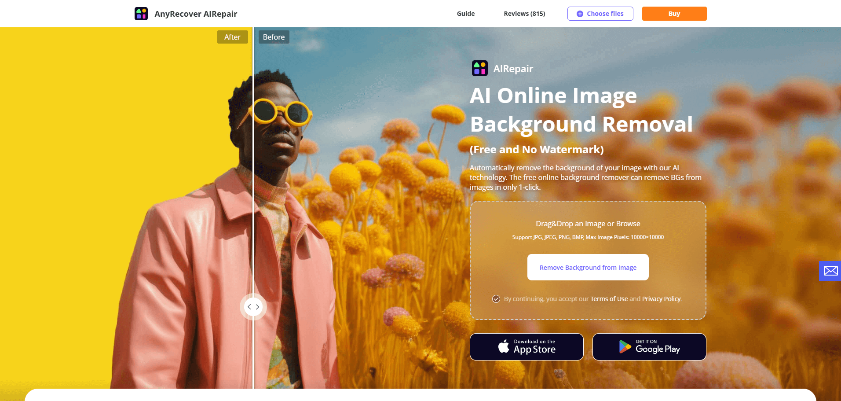Select the After view label

point(232,37)
